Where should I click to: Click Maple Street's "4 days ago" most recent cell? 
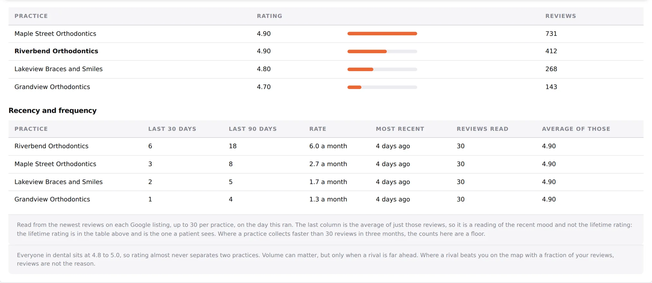tap(393, 164)
